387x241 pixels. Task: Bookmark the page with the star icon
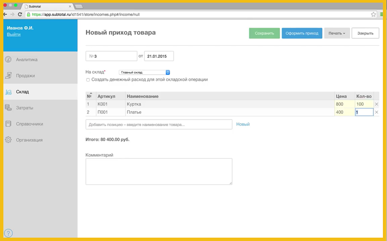coord(373,15)
